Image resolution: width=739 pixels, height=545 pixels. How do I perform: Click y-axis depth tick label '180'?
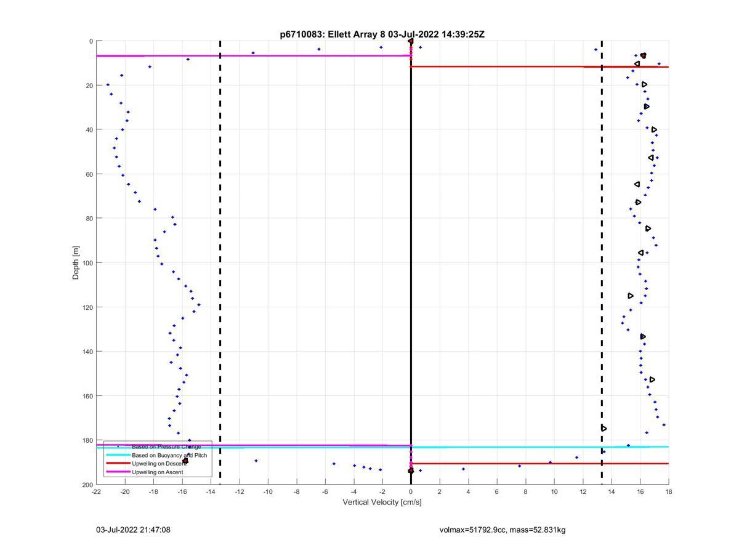(x=87, y=440)
